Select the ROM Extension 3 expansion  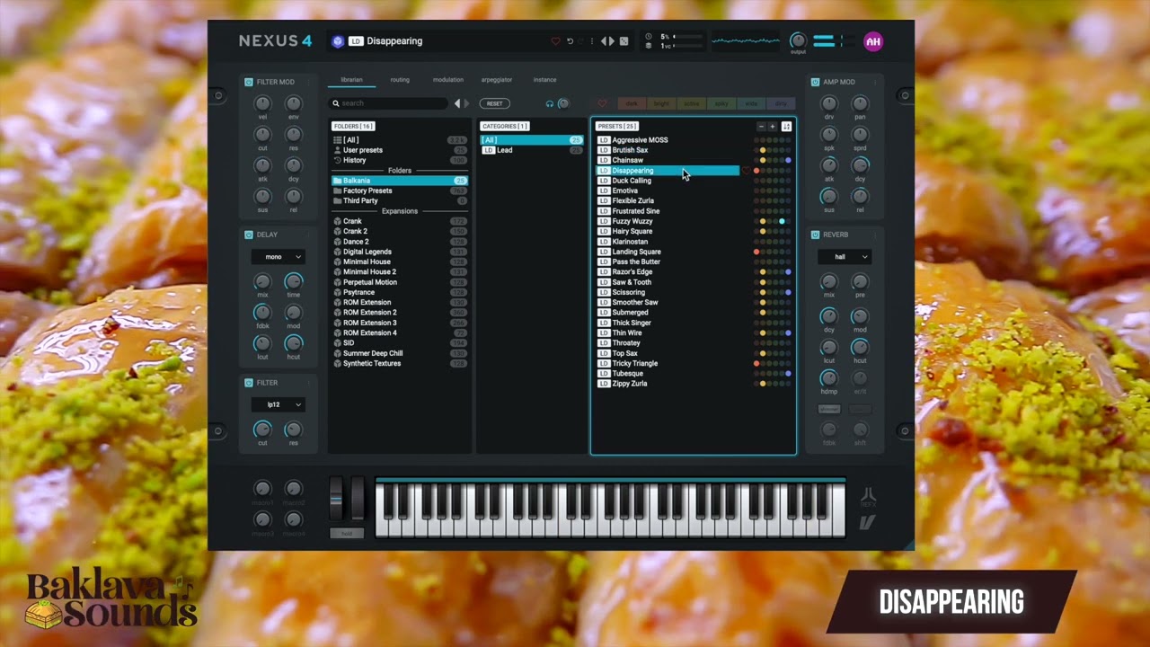pyautogui.click(x=400, y=323)
